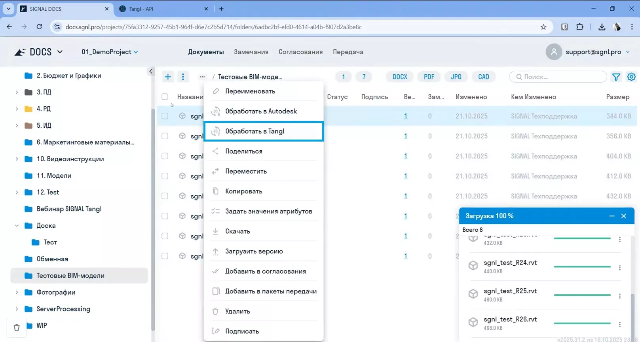The height and width of the screenshot is (342, 640).
Task: Open the filter funnel icon
Action: click(616, 77)
